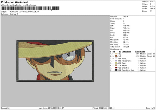Click the 'Powder Blue' description text
The image size is (156, 110).
click(x=127, y=61)
